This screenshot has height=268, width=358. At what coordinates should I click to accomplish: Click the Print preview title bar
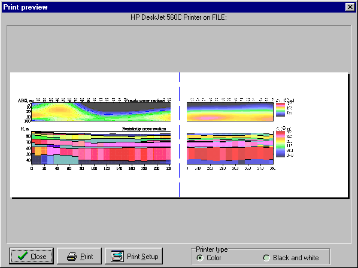pos(174,7)
